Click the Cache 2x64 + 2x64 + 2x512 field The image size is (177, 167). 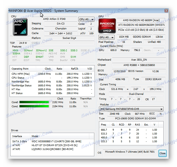[61, 33]
